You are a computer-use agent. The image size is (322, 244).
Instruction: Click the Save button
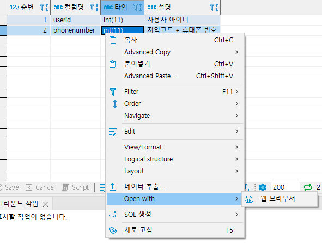[9, 187]
